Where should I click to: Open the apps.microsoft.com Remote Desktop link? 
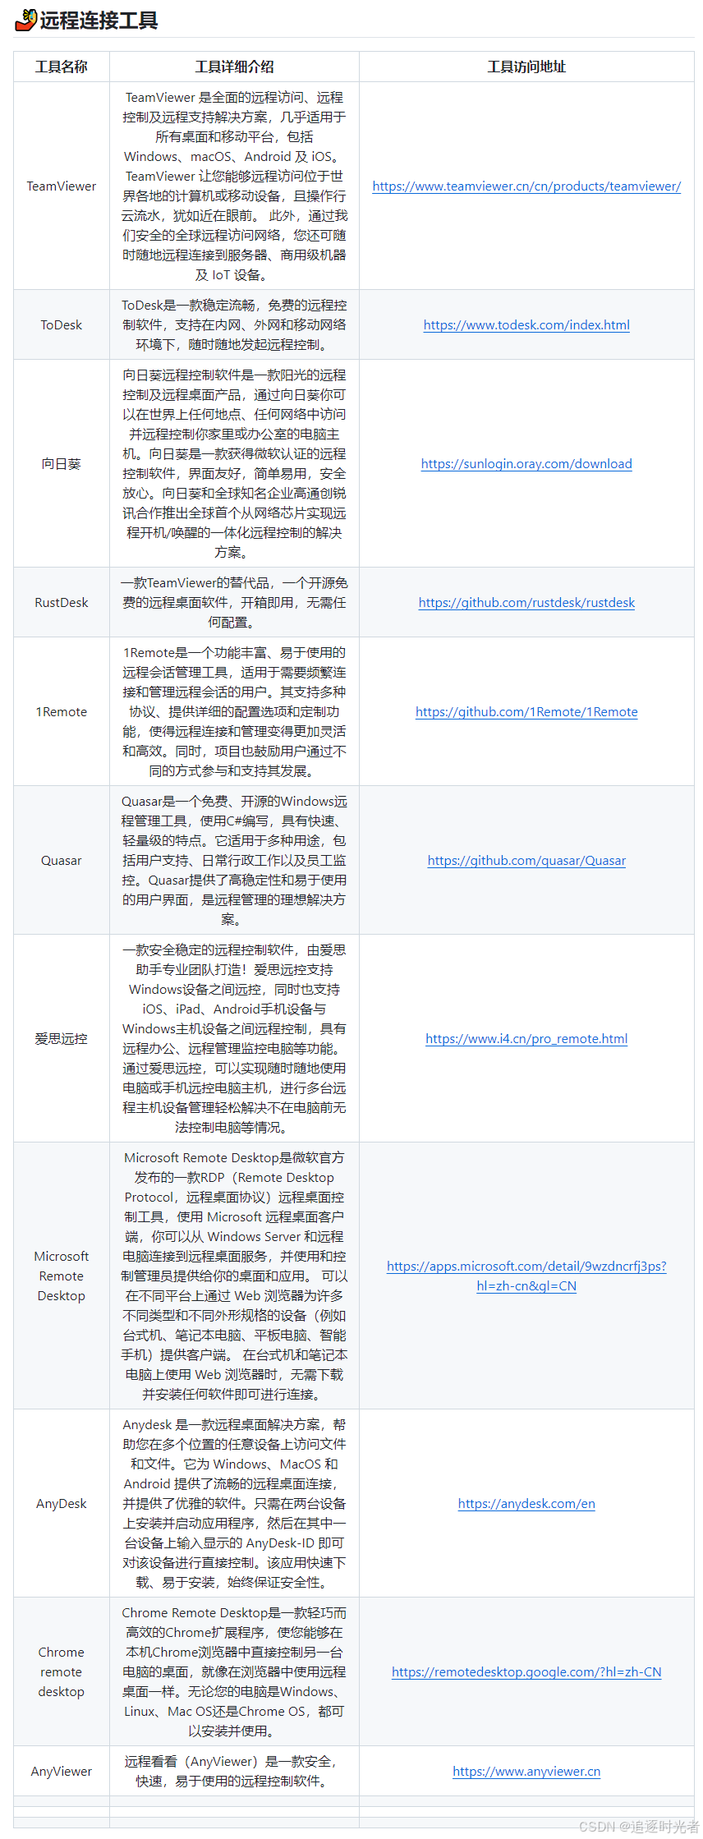point(526,1276)
